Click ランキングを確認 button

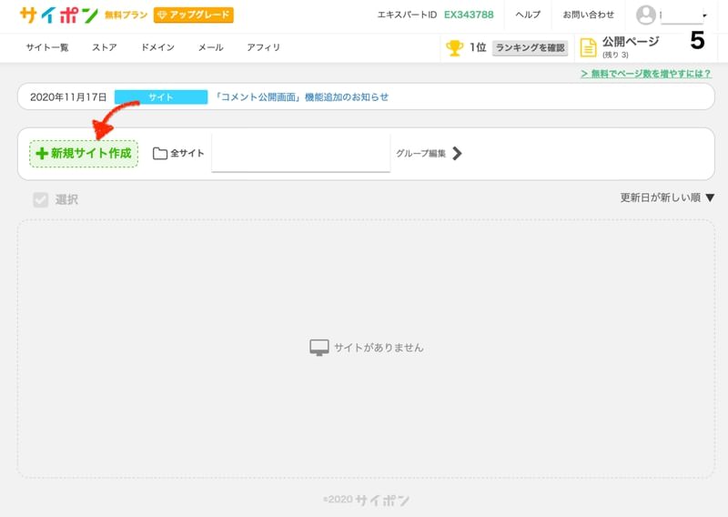530,48
